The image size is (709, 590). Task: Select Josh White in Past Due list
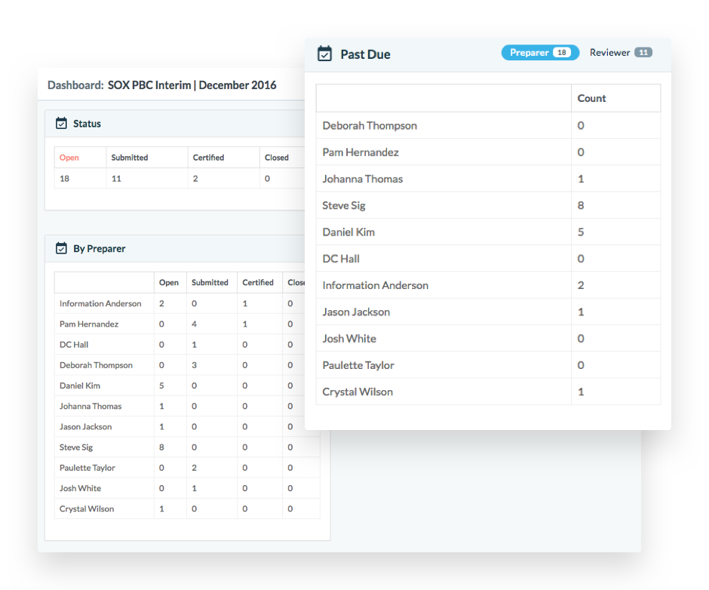coord(349,339)
